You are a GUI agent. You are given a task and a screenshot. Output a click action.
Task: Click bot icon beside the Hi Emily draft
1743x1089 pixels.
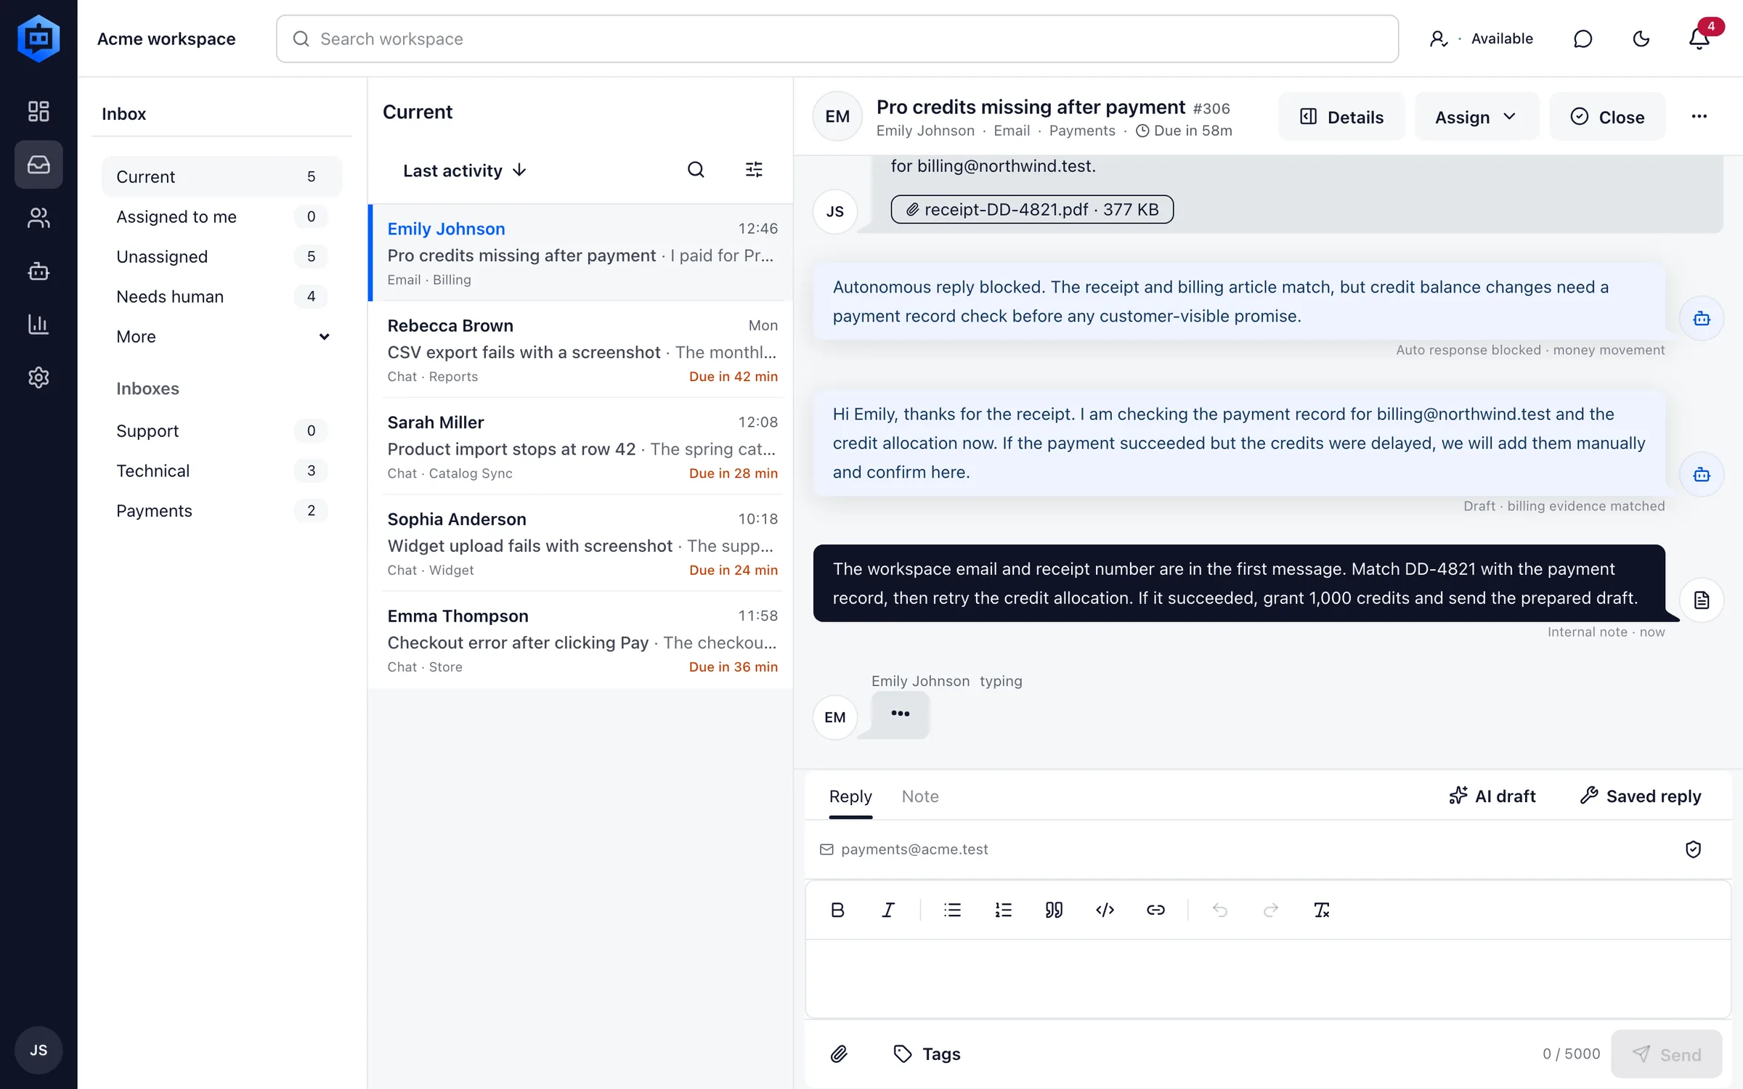pos(1702,475)
